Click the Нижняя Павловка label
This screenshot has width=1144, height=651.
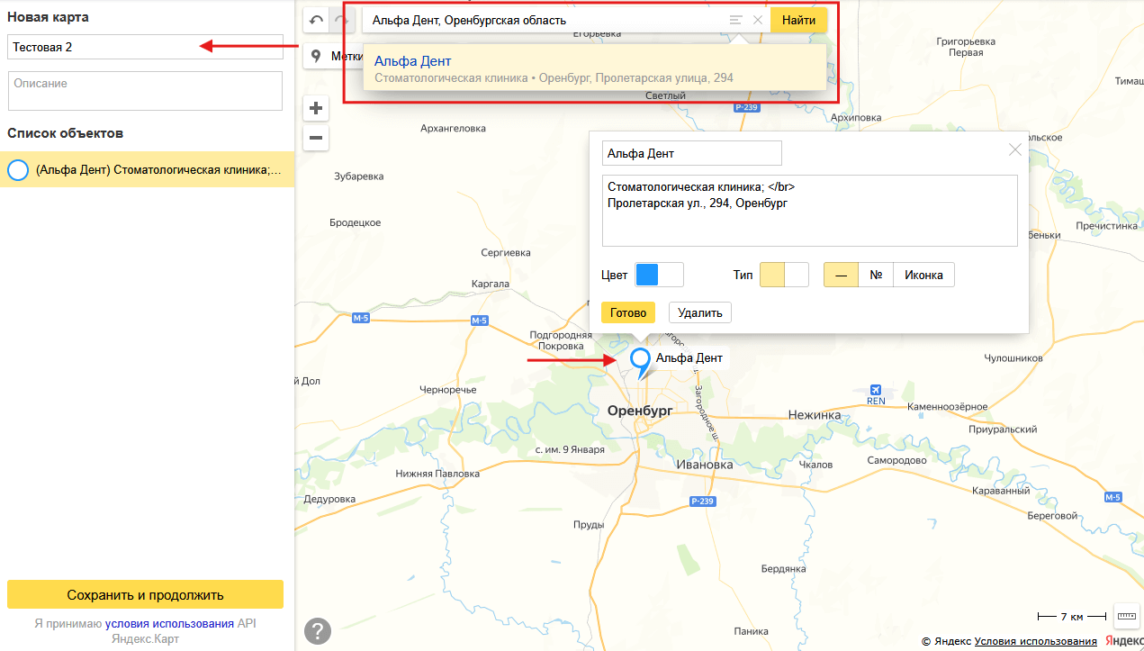click(x=437, y=474)
